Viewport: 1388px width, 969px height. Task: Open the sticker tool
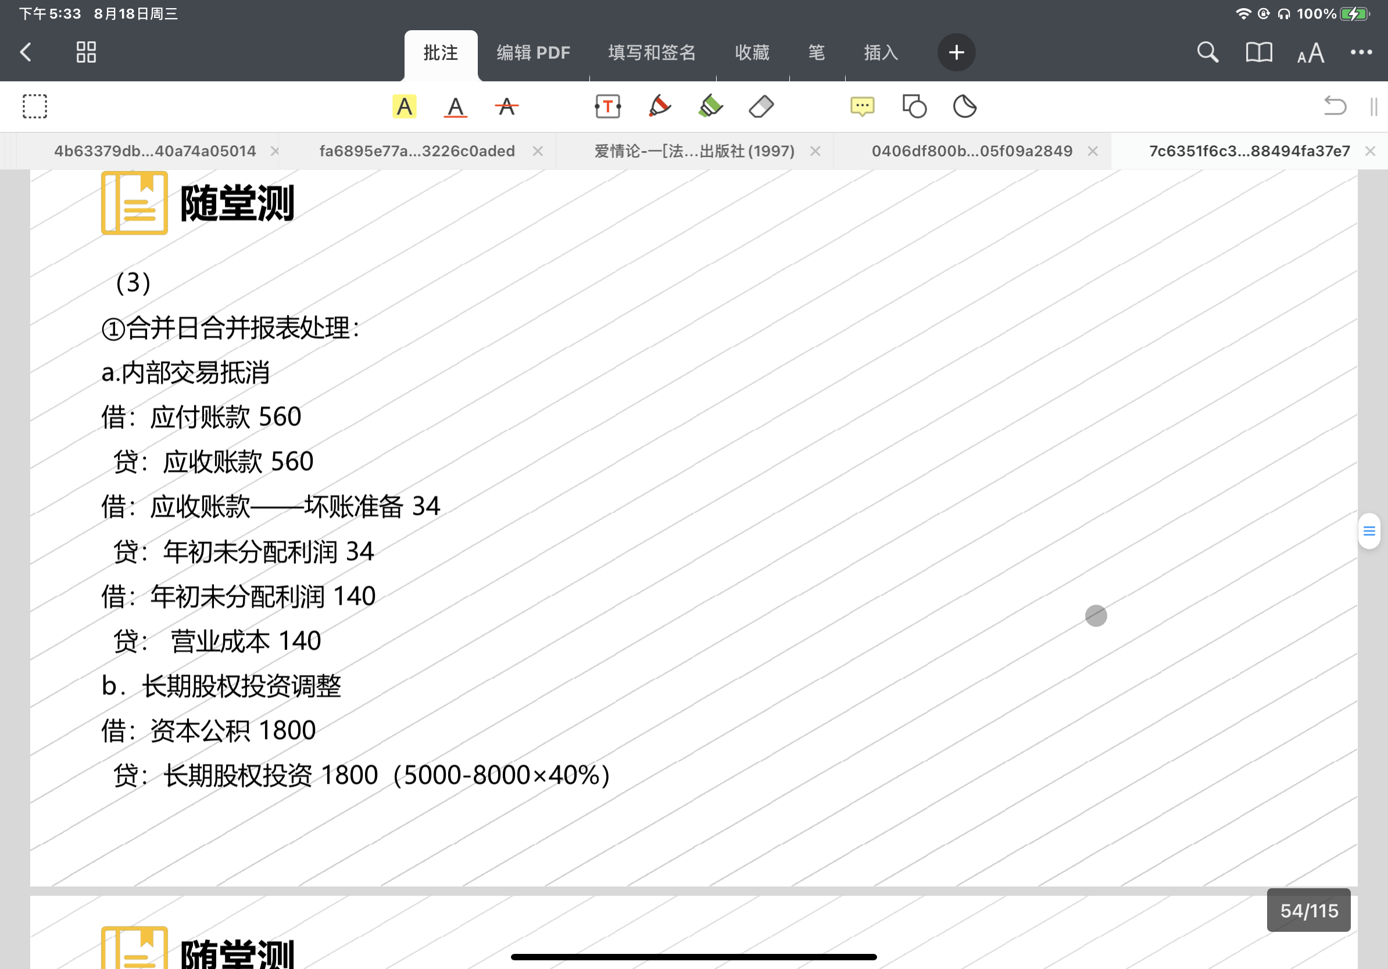(965, 107)
